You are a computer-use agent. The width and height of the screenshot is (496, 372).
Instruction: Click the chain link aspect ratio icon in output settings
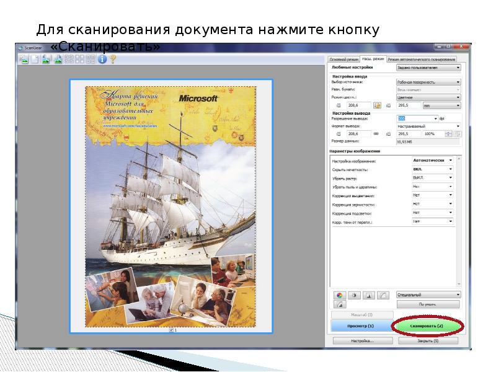click(x=376, y=134)
